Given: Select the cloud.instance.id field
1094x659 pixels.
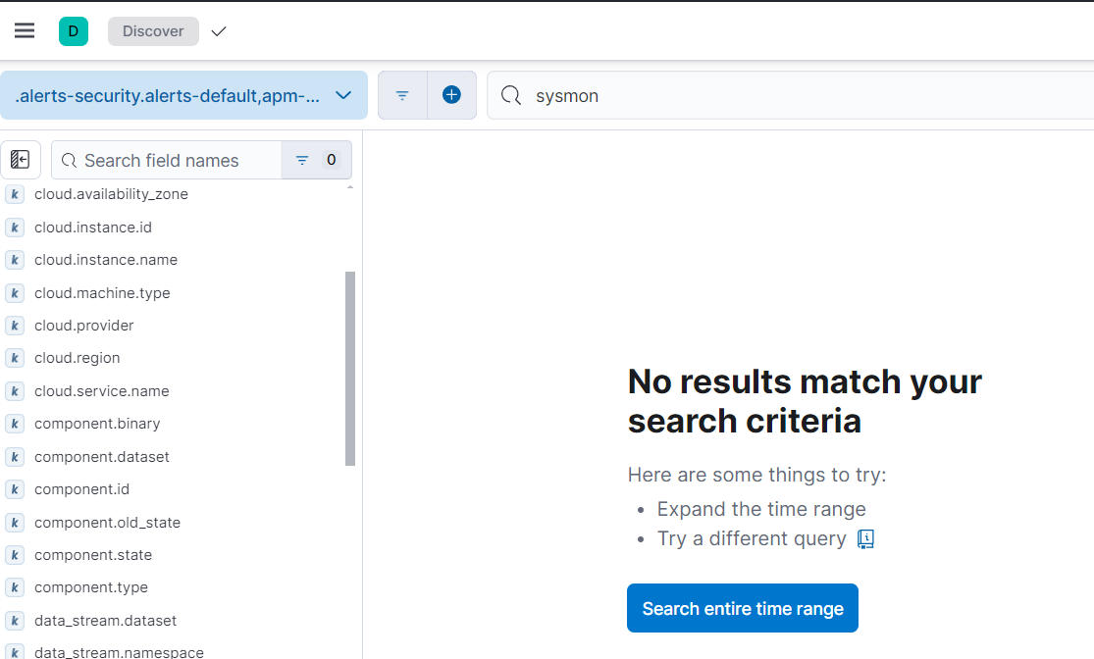Looking at the screenshot, I should [x=93, y=228].
